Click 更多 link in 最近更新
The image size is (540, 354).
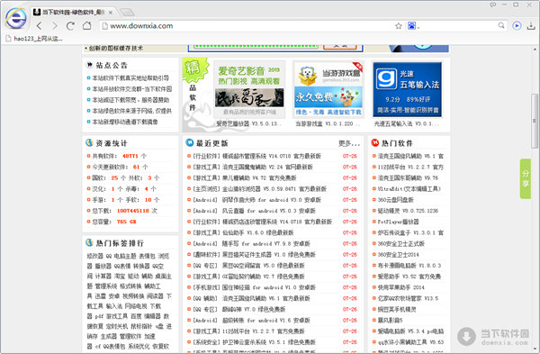[349, 143]
